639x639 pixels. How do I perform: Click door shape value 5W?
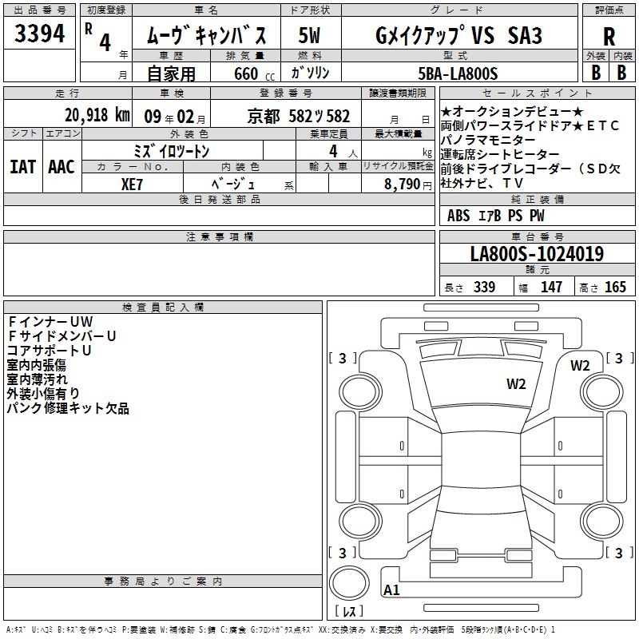(309, 35)
